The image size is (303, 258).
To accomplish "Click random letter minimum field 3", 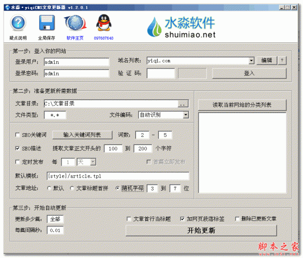I will point(152,188).
